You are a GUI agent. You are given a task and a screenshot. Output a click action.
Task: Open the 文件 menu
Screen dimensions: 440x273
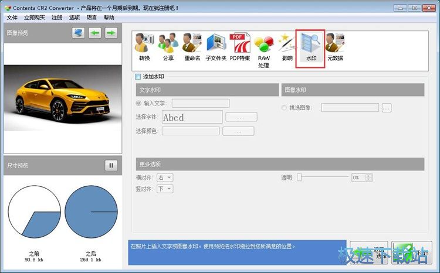pyautogui.click(x=12, y=18)
